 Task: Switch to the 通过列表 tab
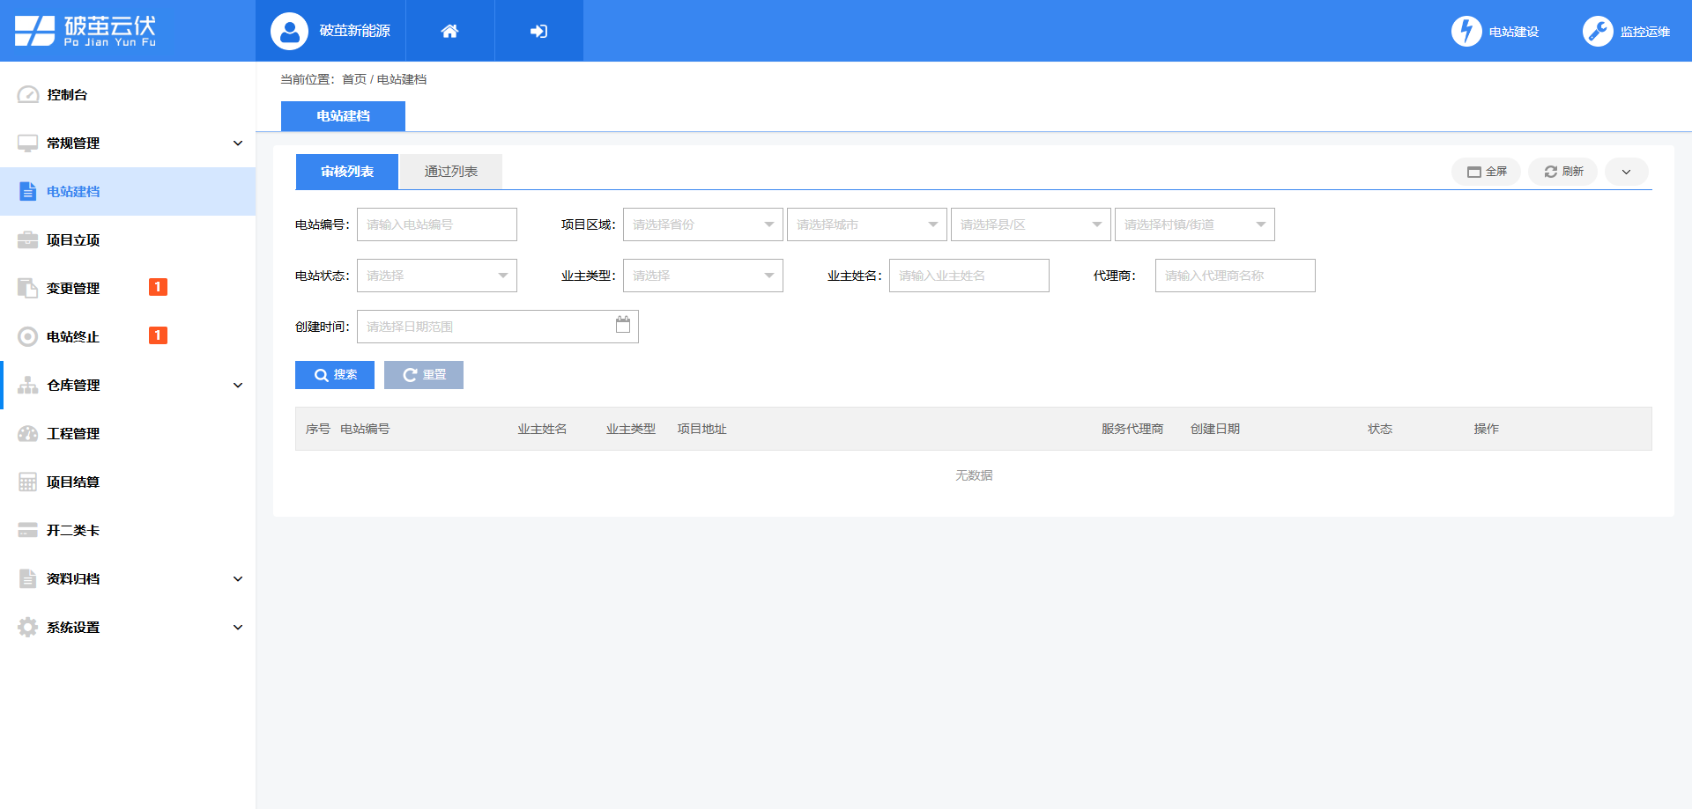pyautogui.click(x=450, y=171)
